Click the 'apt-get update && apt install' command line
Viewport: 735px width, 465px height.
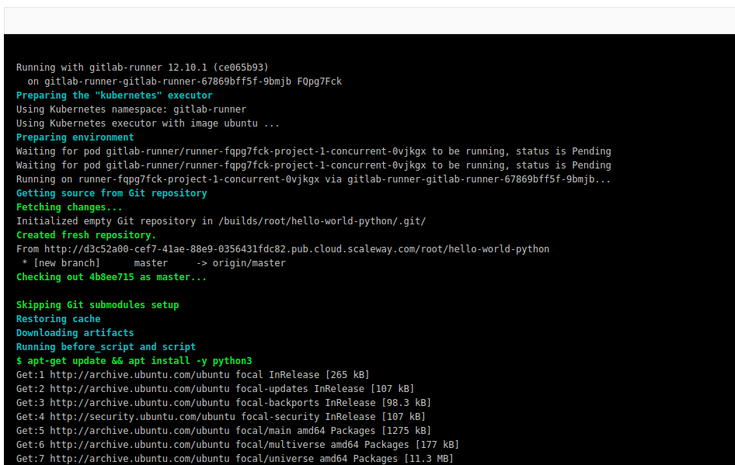pyautogui.click(x=134, y=361)
